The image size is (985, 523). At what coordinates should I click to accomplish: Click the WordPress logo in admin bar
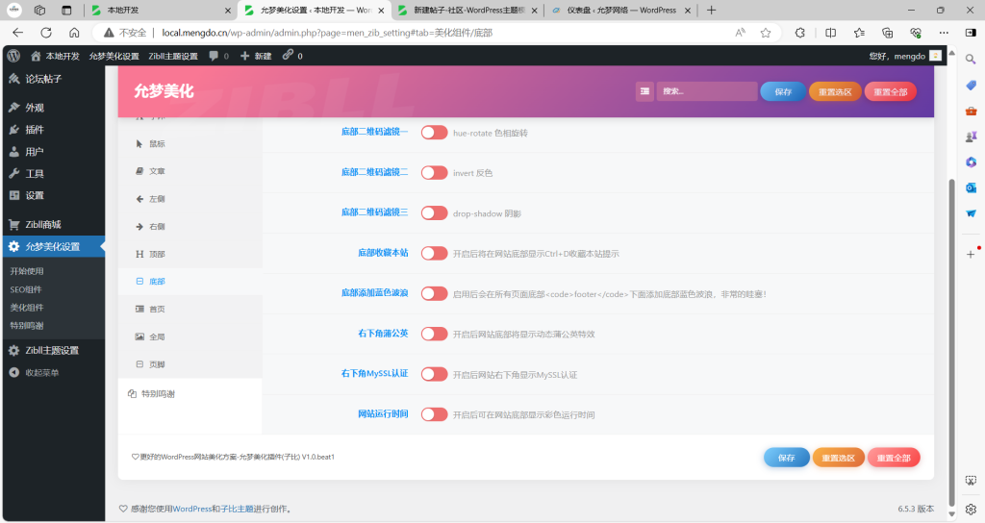coord(13,56)
